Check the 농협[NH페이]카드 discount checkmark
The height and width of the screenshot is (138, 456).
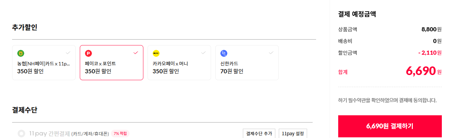68,53
